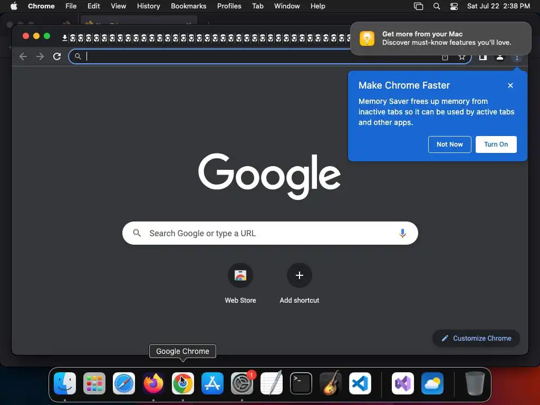Open the App Store from the Dock
Viewport: 540px width, 405px height.
[x=213, y=383]
